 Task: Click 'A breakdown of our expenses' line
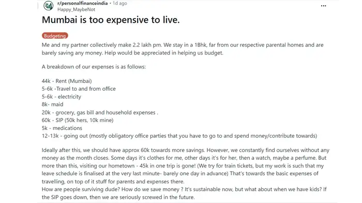tap(94, 66)
